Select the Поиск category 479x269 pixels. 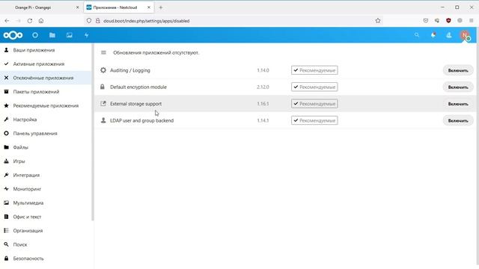point(46,244)
